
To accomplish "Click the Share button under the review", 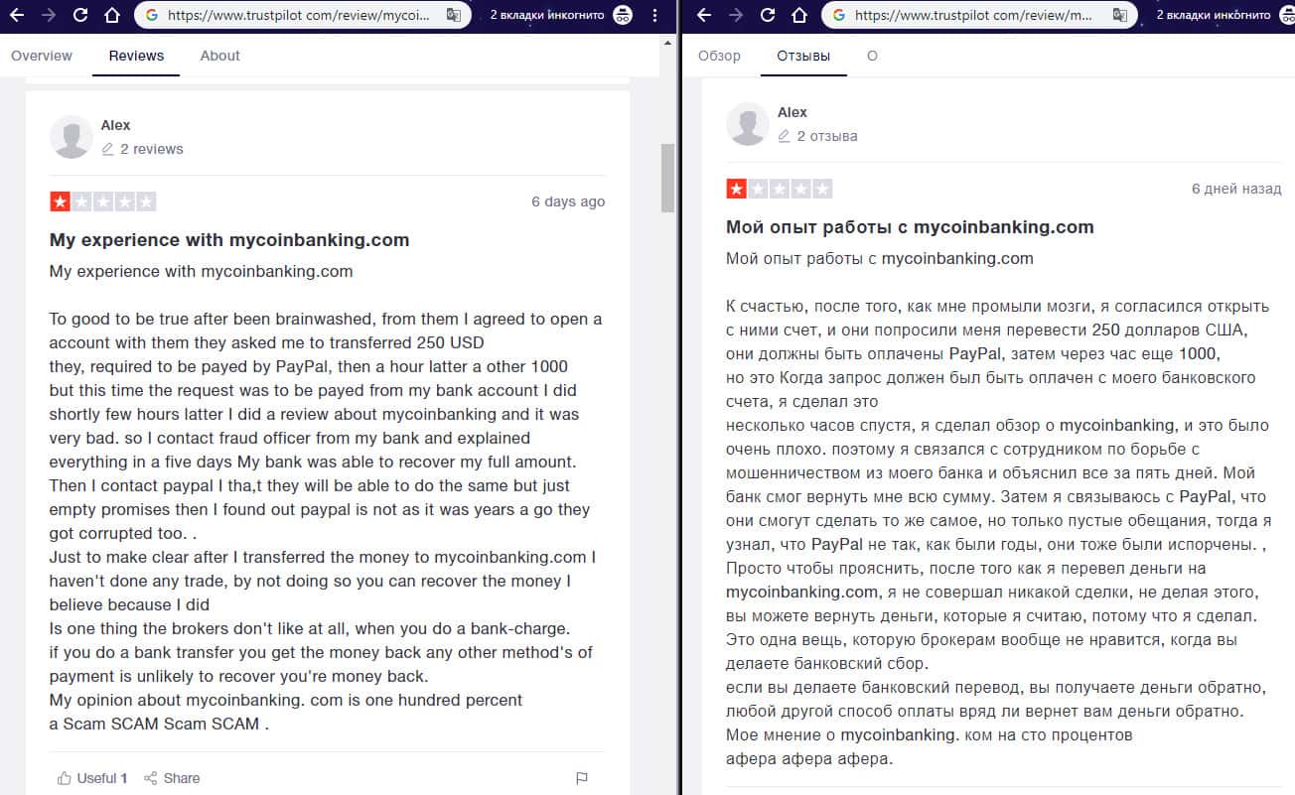I will tap(172, 778).
